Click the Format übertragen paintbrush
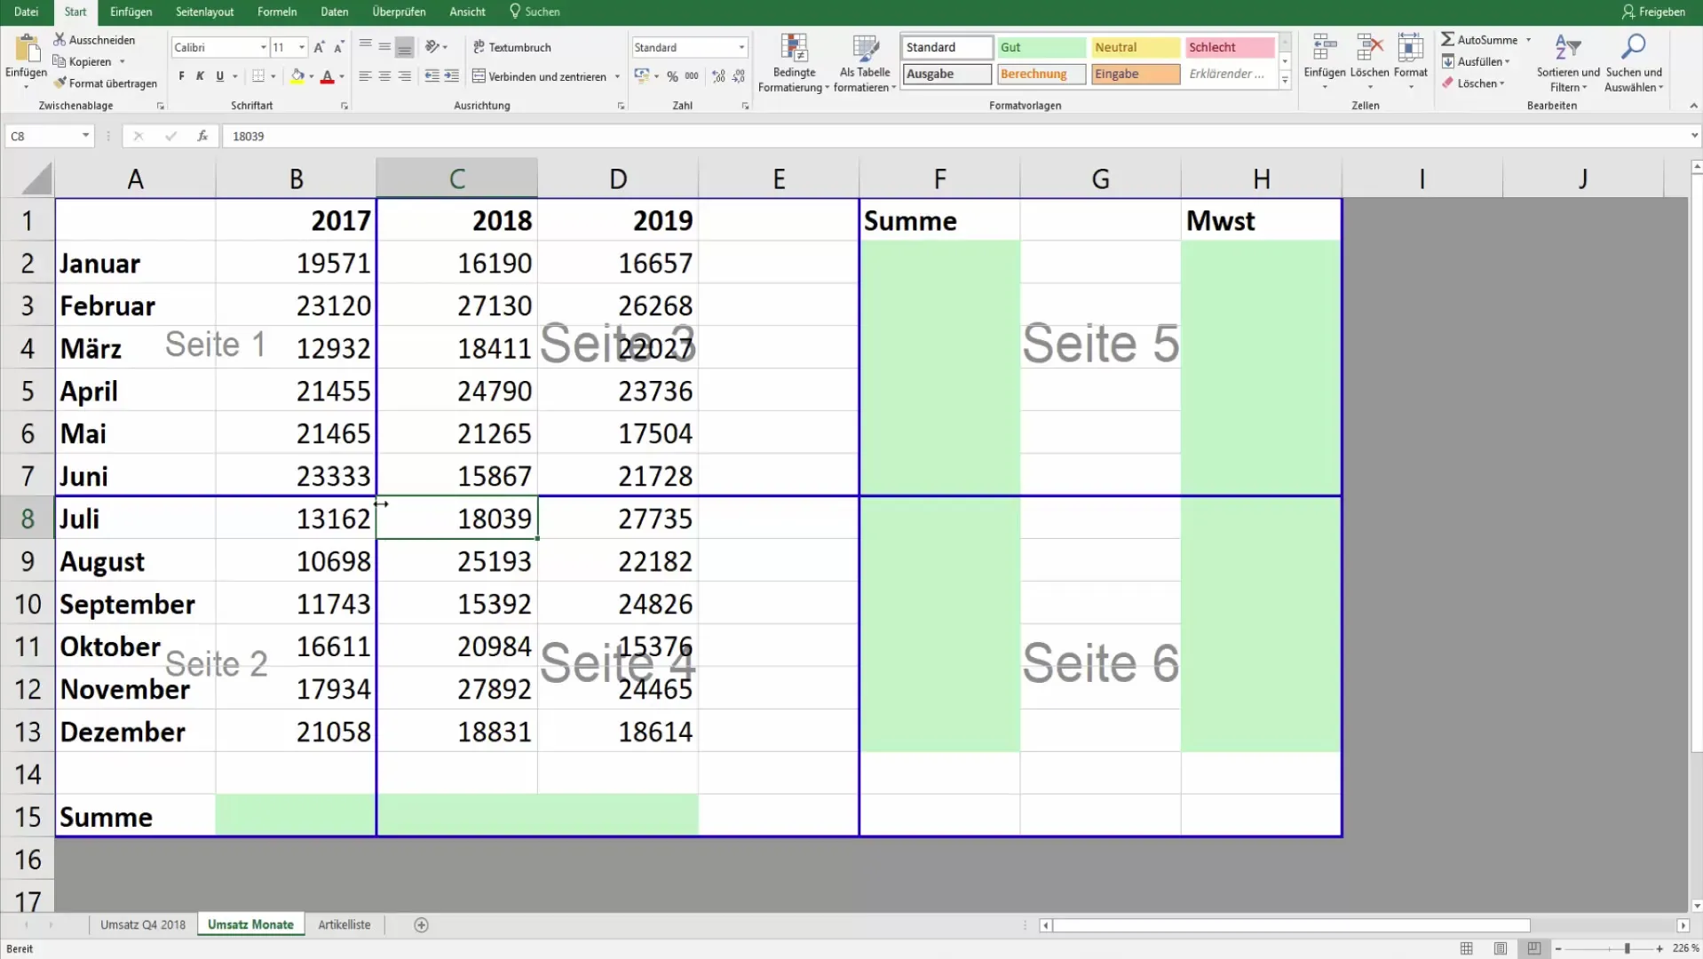The width and height of the screenshot is (1703, 959). (60, 83)
